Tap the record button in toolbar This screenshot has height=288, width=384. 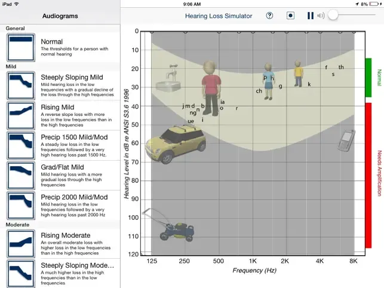(x=290, y=16)
